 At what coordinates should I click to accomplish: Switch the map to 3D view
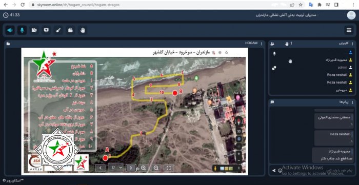coord(239,131)
